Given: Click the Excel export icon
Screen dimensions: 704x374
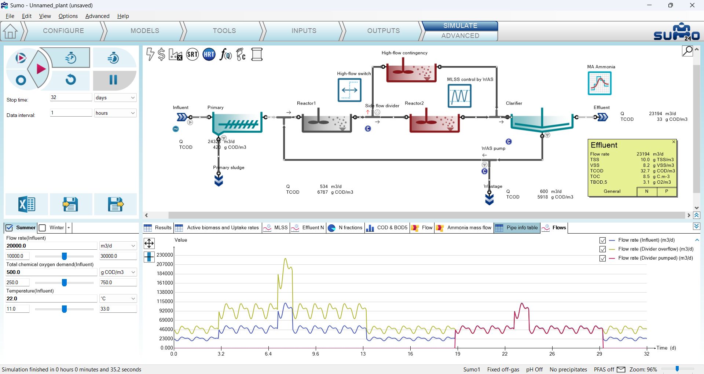Looking at the screenshot, I should coord(27,204).
